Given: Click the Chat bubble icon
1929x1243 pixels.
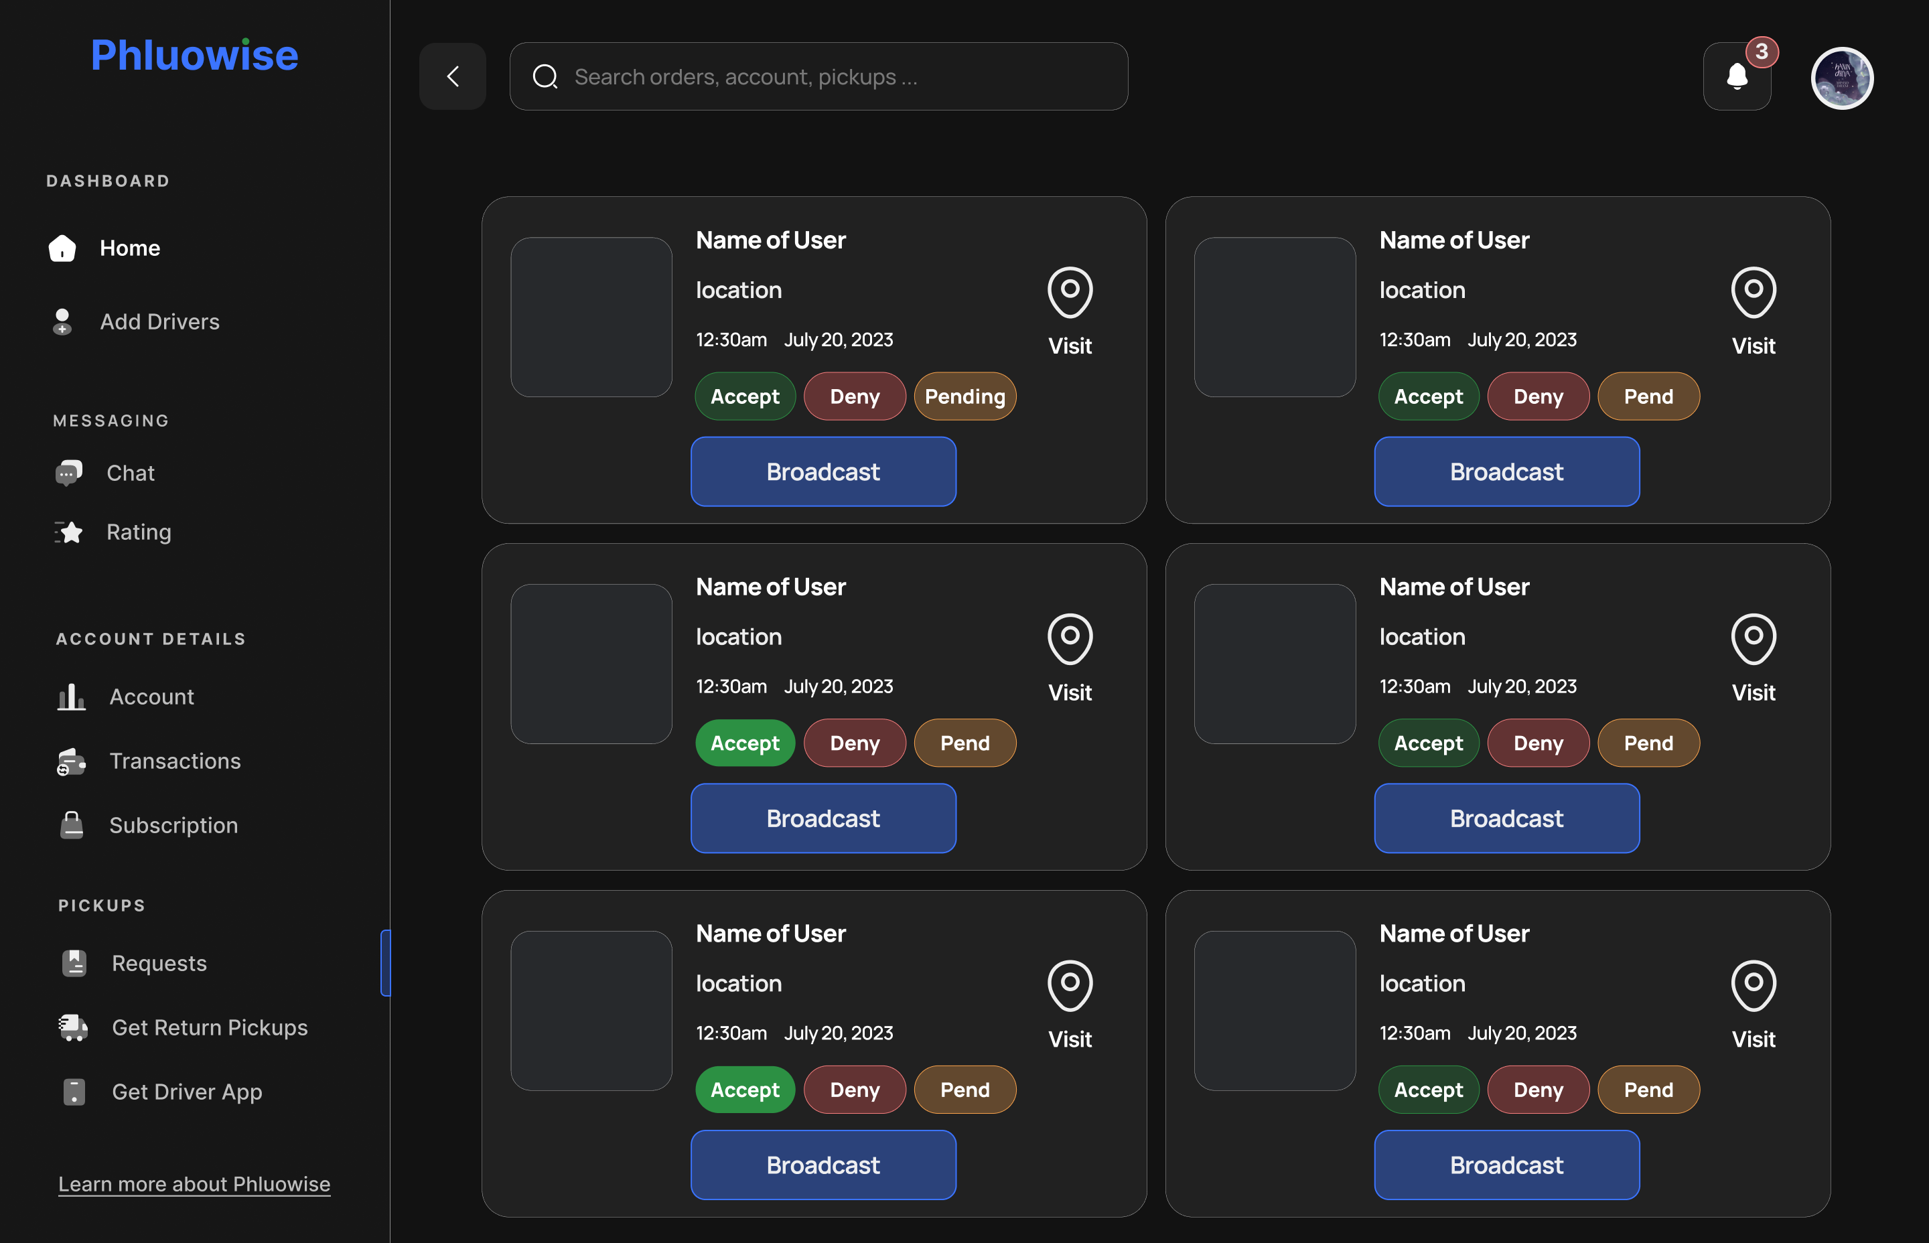Looking at the screenshot, I should pyautogui.click(x=68, y=473).
